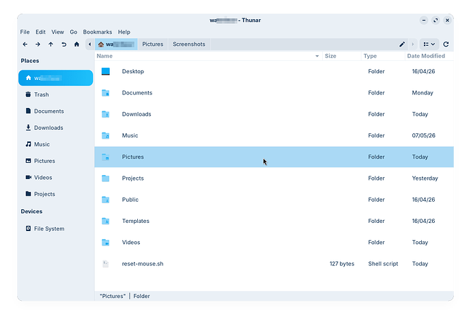Open the View menu

pyautogui.click(x=57, y=32)
